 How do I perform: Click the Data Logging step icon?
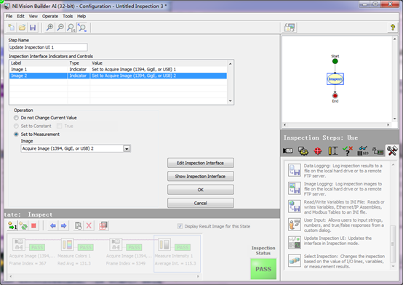pyautogui.click(x=295, y=170)
